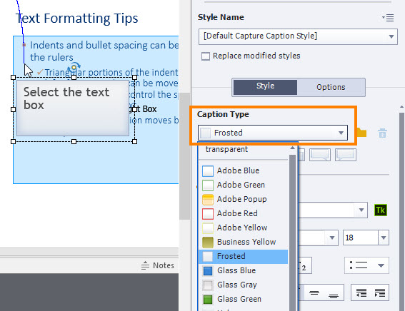Enable Replace modified styles checkbox
This screenshot has height=311, width=405.
[x=206, y=56]
